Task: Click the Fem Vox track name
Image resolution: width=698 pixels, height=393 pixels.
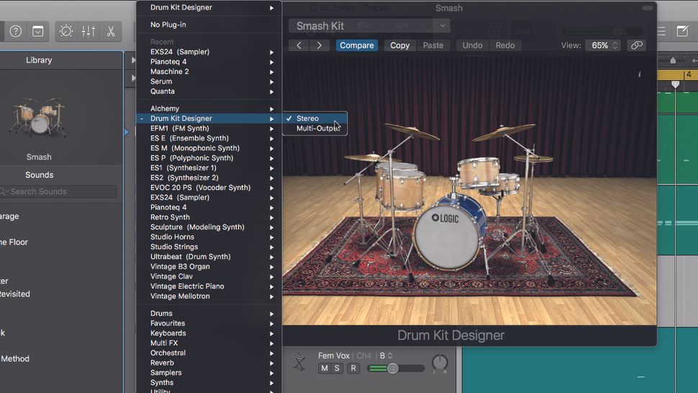Action: click(333, 356)
